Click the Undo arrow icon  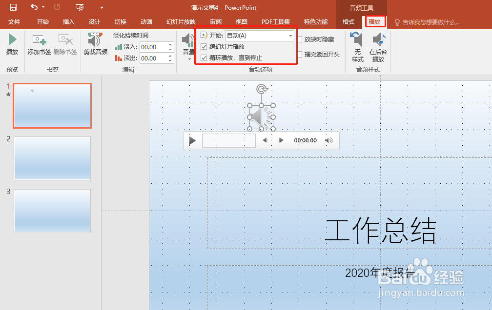coord(34,7)
